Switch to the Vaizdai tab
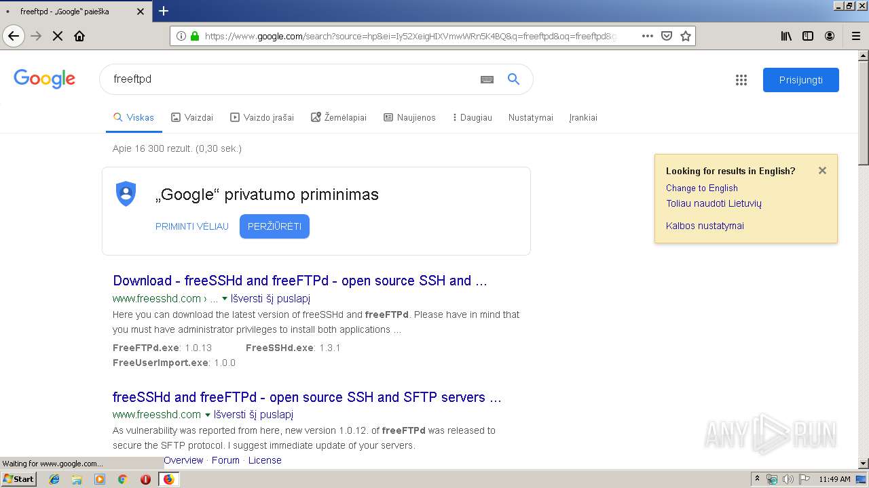869x488 pixels. [x=192, y=117]
